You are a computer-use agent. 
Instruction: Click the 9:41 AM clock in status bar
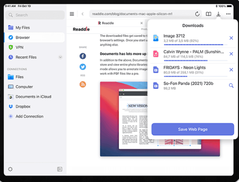10,6
